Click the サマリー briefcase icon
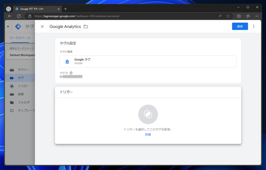This screenshot has height=170, width=266. pos(12,70)
